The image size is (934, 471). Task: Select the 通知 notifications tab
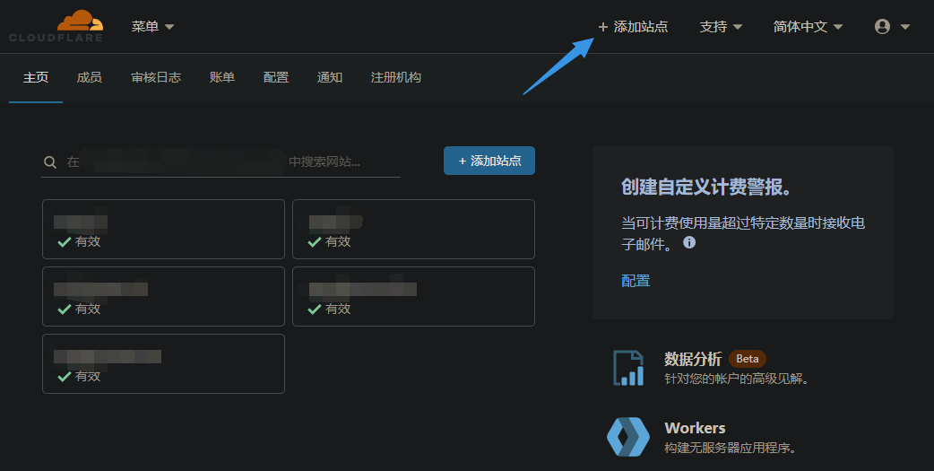point(330,78)
